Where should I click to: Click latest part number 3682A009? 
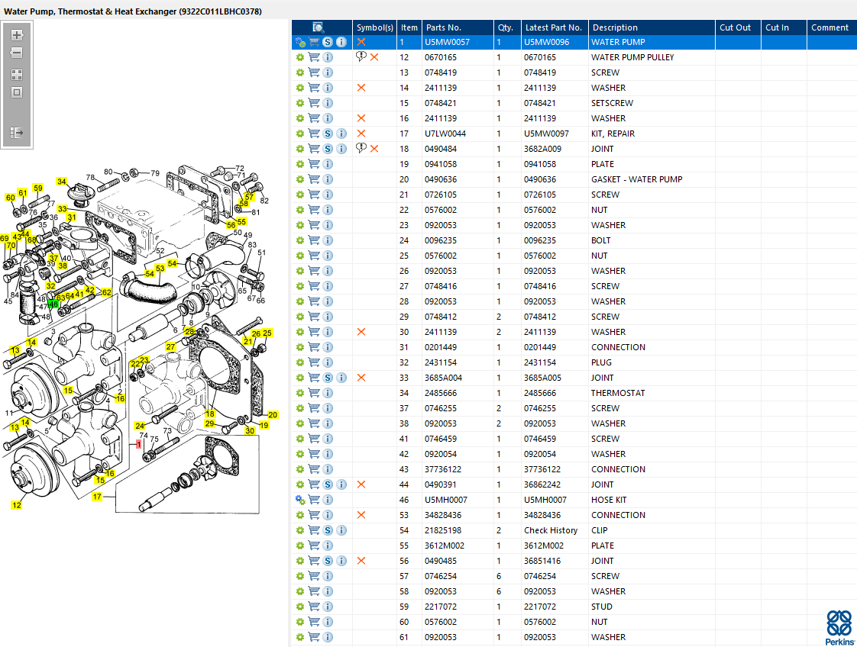coord(543,149)
